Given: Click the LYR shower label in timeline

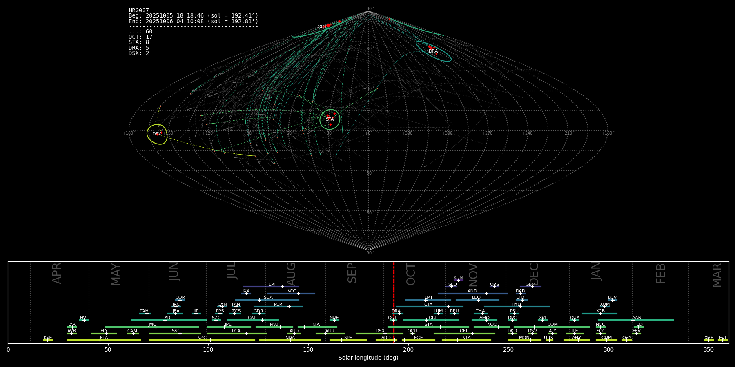Looking at the screenshot, I should (x=72, y=325).
